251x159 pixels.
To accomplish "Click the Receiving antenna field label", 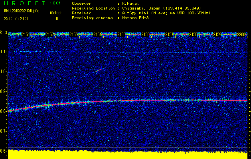I will 92,18.
